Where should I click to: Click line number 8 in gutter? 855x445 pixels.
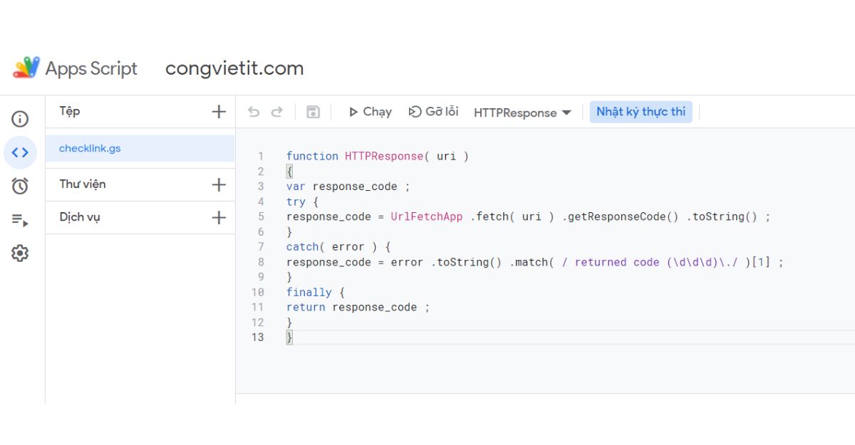(x=261, y=262)
